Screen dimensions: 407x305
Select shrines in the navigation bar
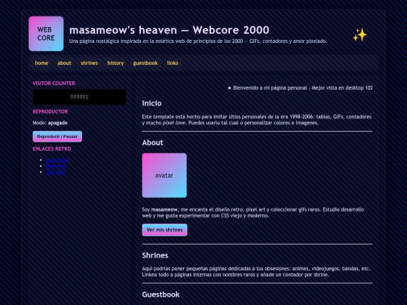(89, 63)
